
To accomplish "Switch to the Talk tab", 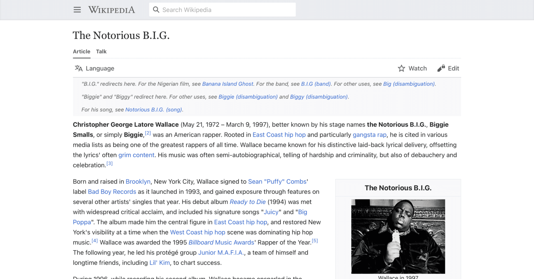I will (101, 52).
